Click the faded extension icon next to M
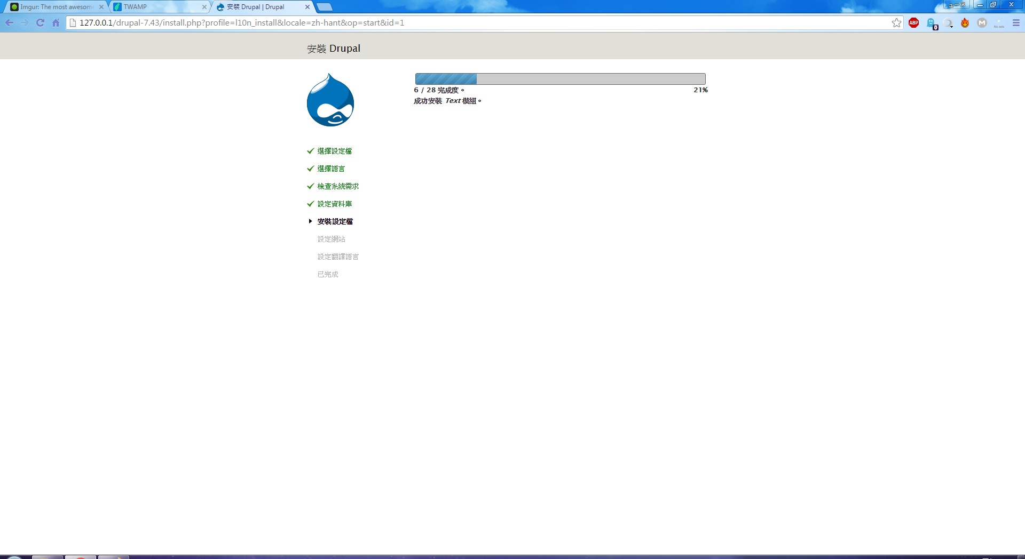The width and height of the screenshot is (1025, 559). coord(999,23)
